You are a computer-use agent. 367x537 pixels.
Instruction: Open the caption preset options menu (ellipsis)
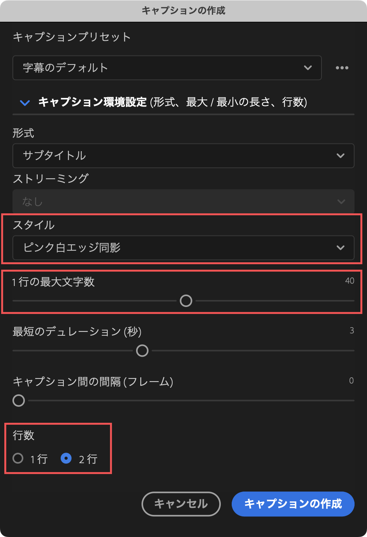tap(343, 68)
